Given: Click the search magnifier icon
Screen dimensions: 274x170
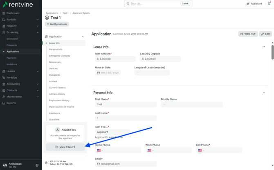Looking at the screenshot, I should [x=128, y=4].
